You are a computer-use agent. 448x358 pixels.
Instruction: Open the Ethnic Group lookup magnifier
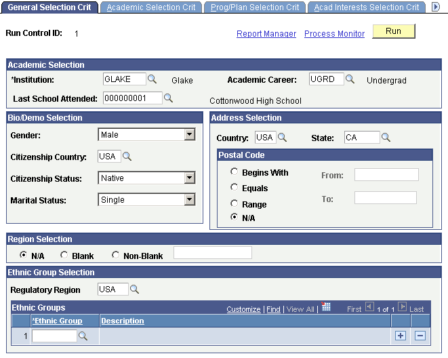tap(83, 336)
